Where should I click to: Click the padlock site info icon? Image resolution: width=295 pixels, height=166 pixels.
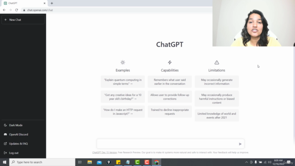click(x=24, y=10)
